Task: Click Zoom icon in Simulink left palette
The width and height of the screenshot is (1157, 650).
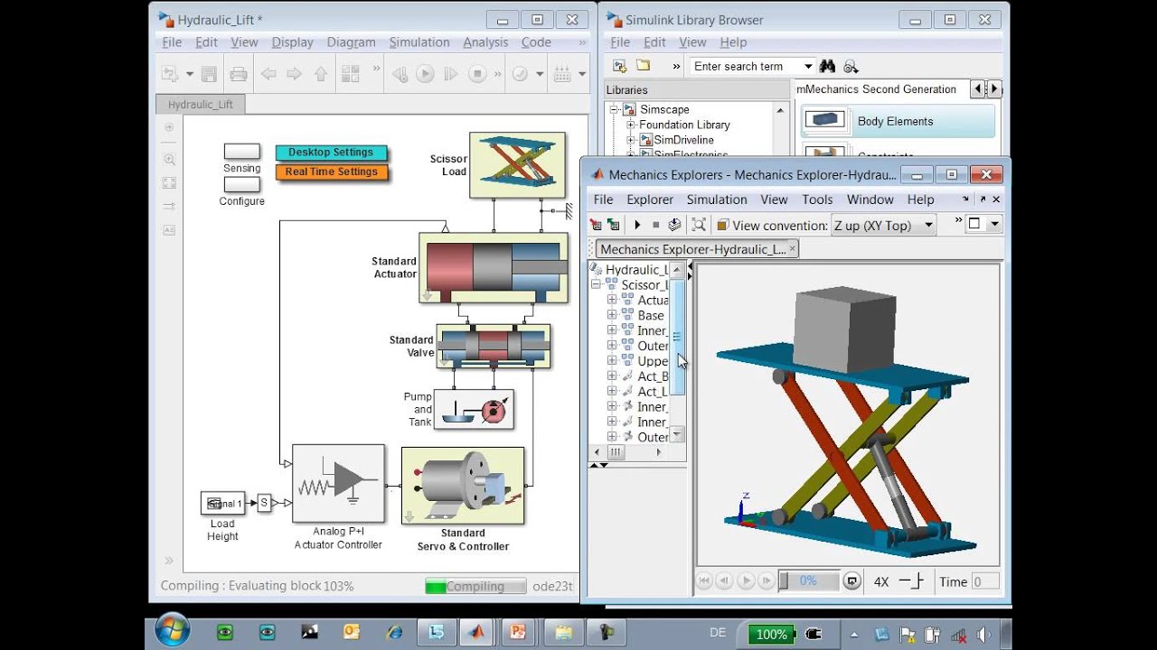Action: tap(169, 160)
